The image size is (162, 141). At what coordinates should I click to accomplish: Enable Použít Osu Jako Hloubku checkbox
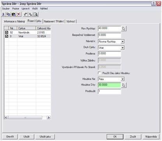click(x=99, y=73)
